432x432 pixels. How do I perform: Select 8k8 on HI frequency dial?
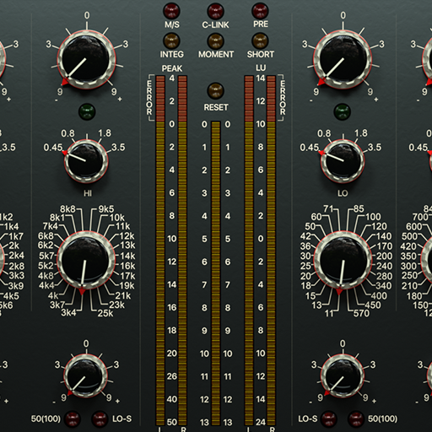click(67, 209)
